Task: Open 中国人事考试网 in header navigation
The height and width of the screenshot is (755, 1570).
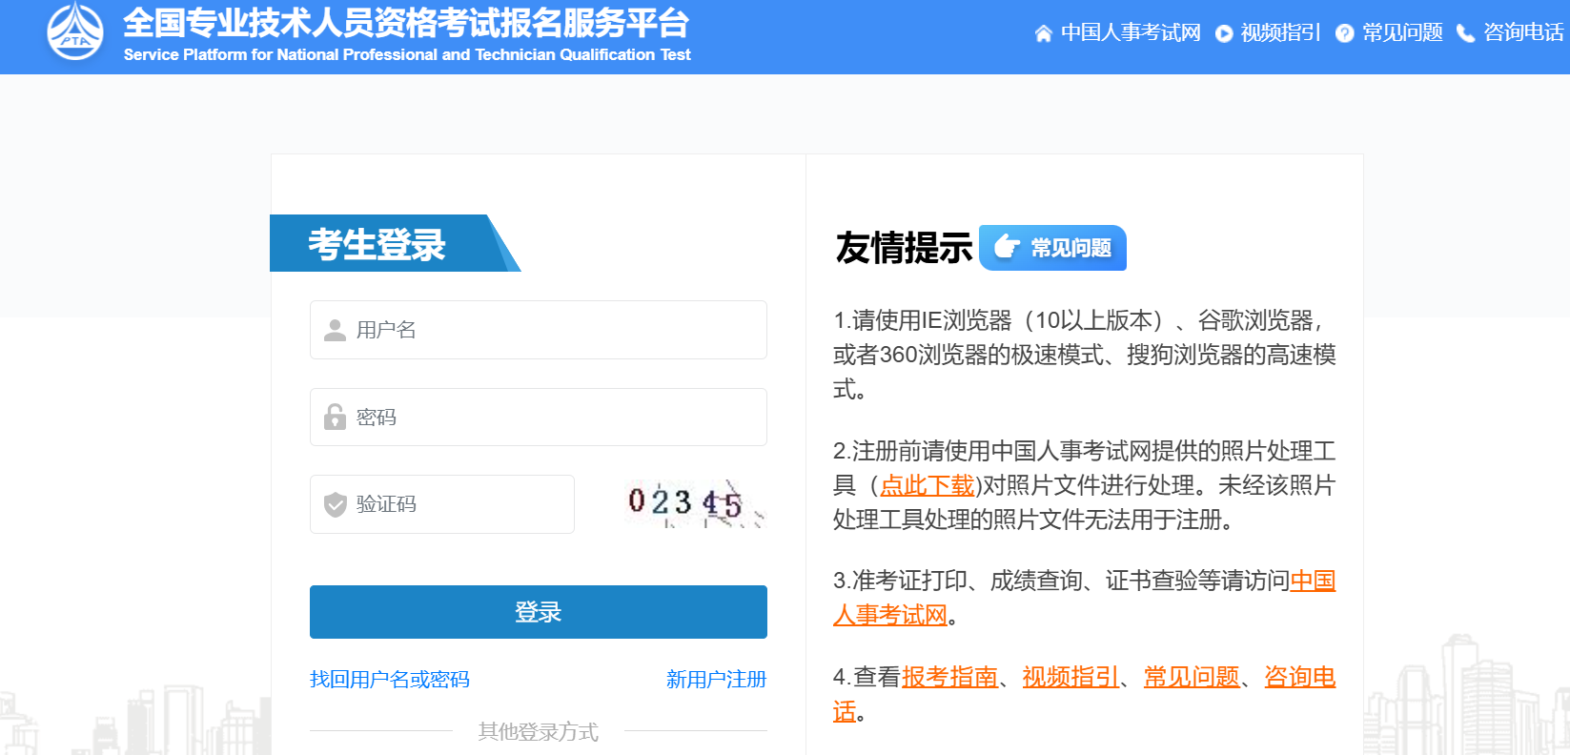Action: tap(1131, 32)
